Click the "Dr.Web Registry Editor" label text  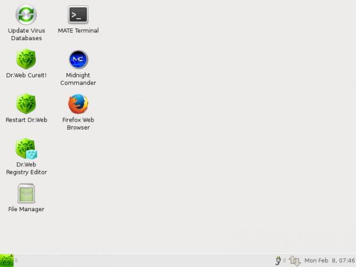pos(26,168)
